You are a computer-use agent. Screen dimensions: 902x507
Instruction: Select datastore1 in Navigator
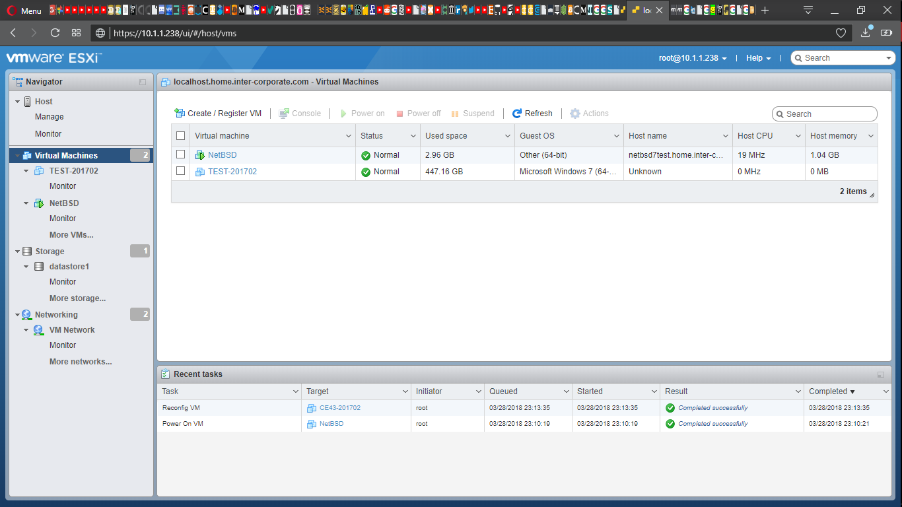(x=69, y=267)
